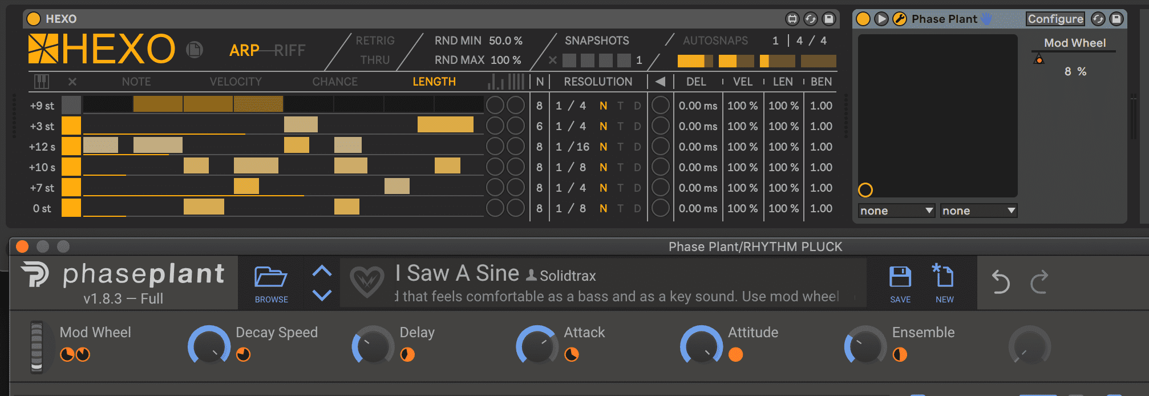Image resolution: width=1149 pixels, height=396 pixels.
Task: Click the N step count 6 in +3 st row
Action: pos(539,126)
